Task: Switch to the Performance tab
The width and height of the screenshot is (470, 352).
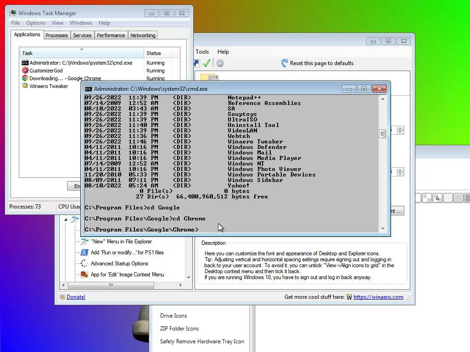Action: (x=111, y=35)
